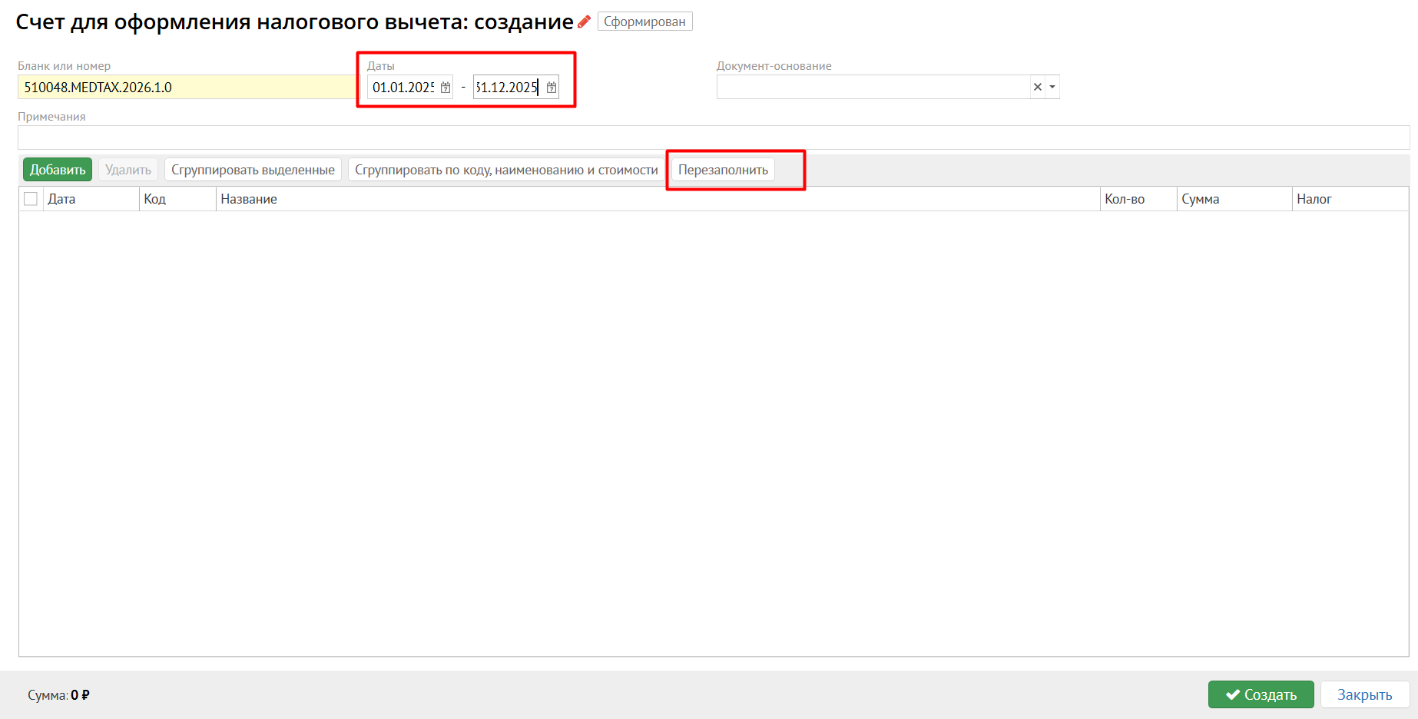The height and width of the screenshot is (719, 1418).
Task: Click the green Создать button
Action: point(1261,694)
